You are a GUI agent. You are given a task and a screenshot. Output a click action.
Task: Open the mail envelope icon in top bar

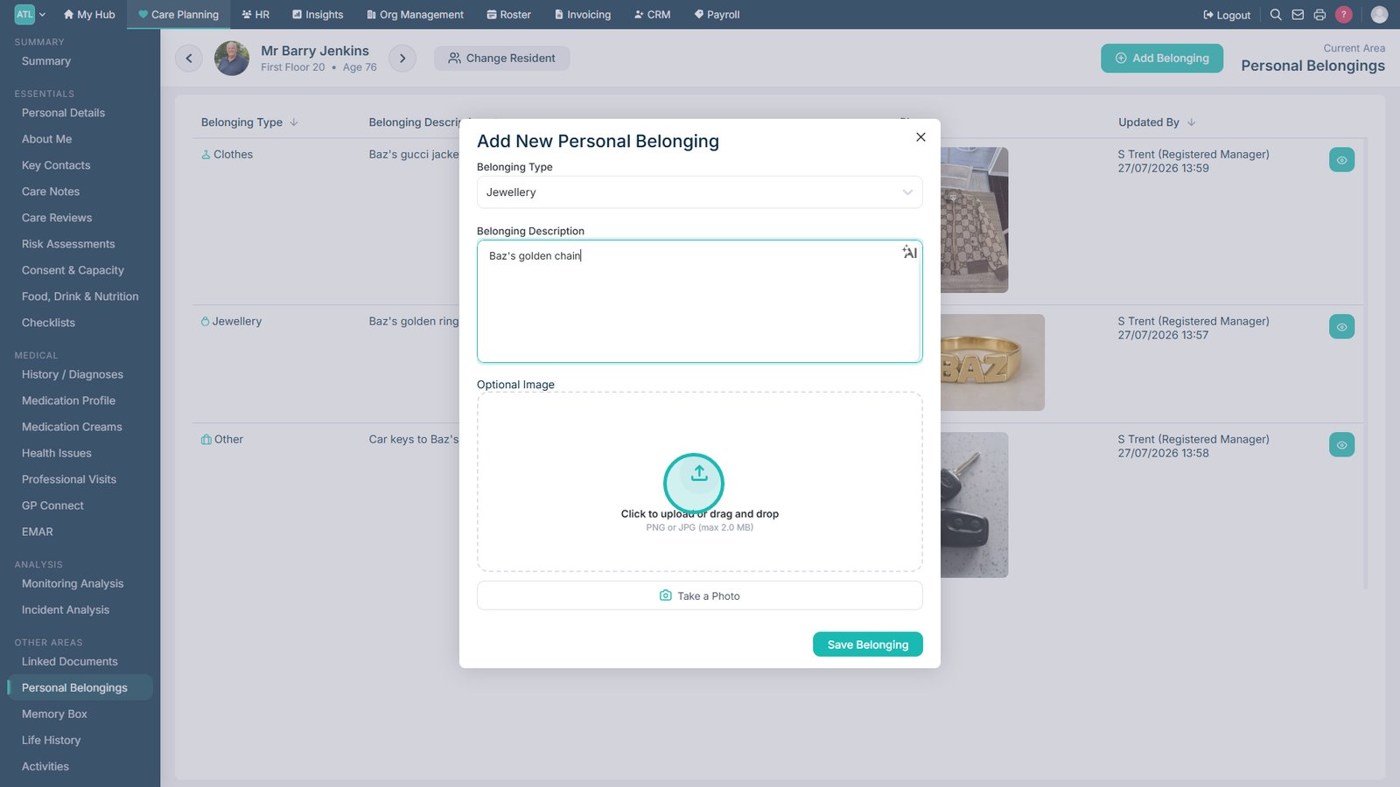(x=1298, y=15)
